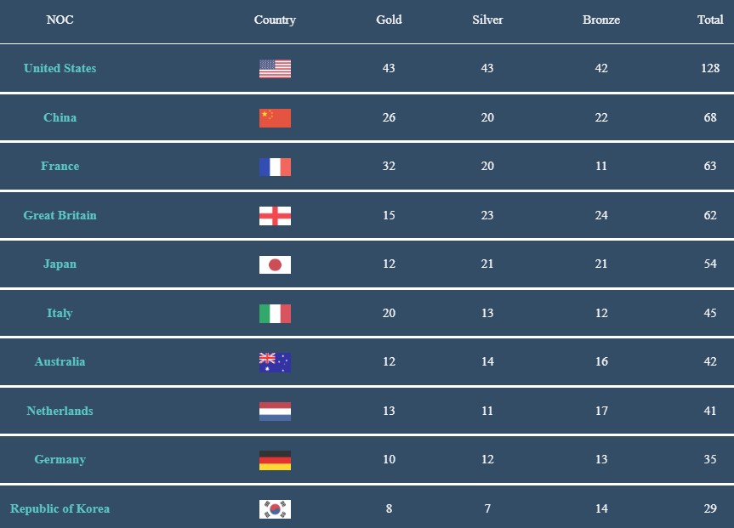Screen dimensions: 734x528
Task: Click the Great Britain flag icon
Action: pos(275,216)
